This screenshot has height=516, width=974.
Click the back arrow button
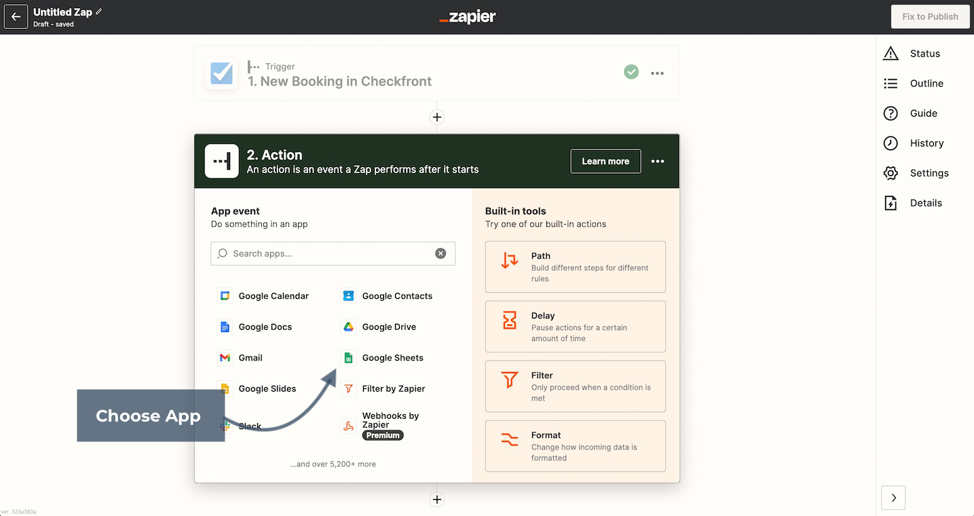pyautogui.click(x=16, y=17)
